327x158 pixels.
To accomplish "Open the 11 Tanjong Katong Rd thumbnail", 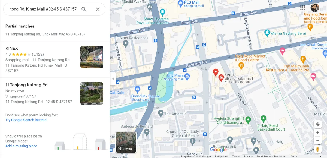I will coord(92,93).
